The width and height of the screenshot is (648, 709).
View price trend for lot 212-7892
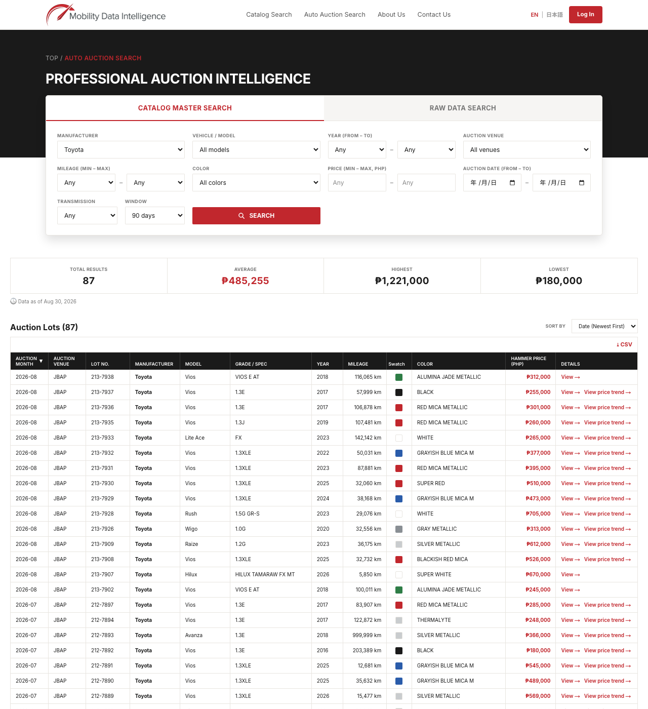click(607, 651)
